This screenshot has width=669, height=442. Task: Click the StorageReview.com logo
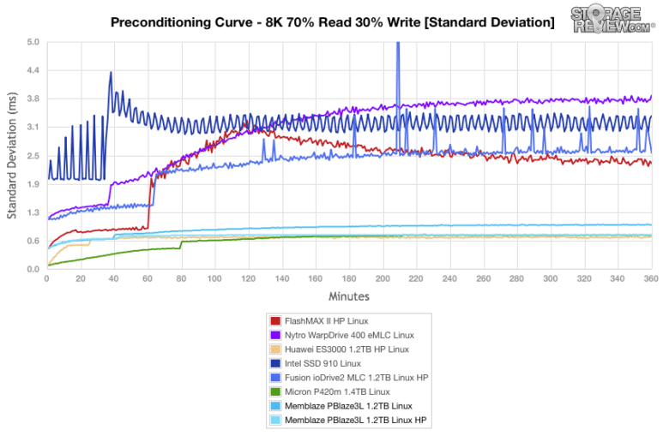pos(612,20)
